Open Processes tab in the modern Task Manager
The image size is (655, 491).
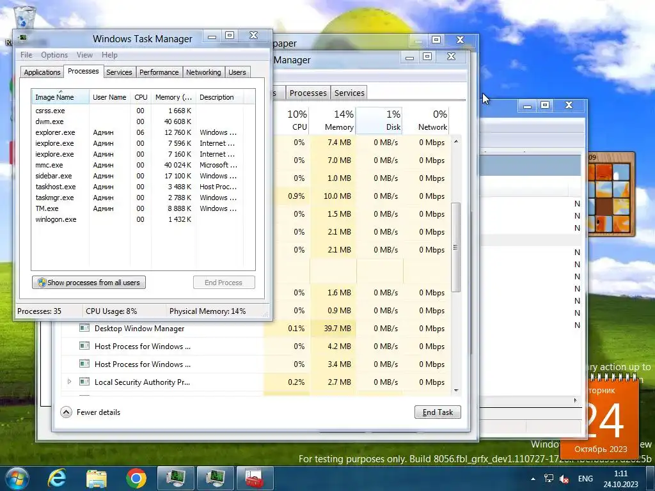pos(308,93)
